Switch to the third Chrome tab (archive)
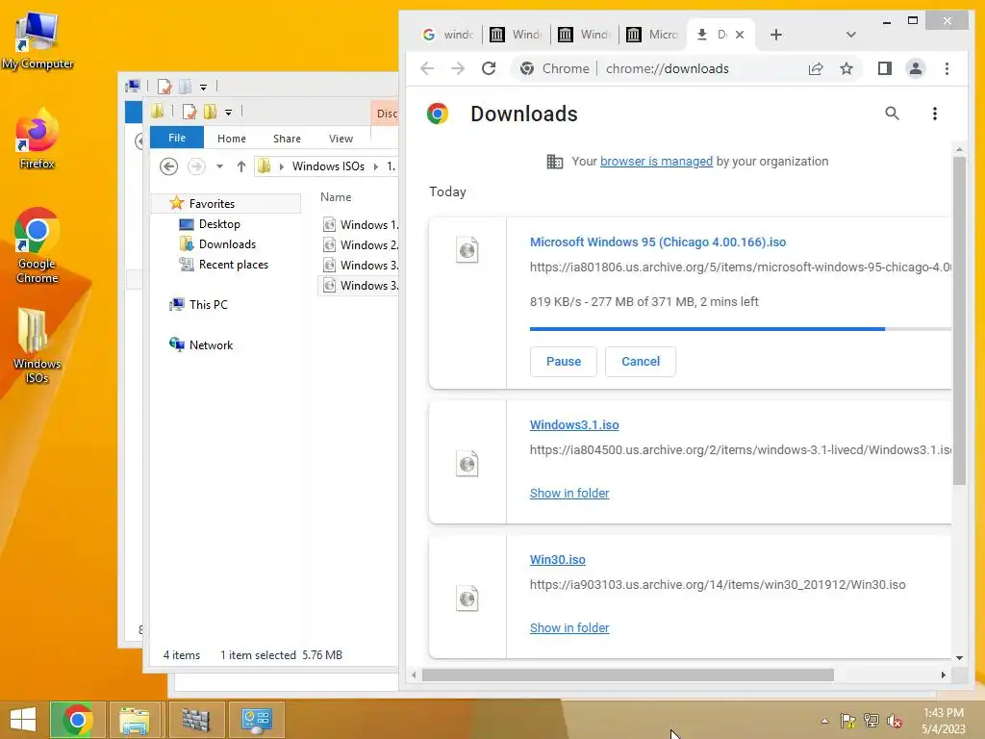 click(x=585, y=35)
